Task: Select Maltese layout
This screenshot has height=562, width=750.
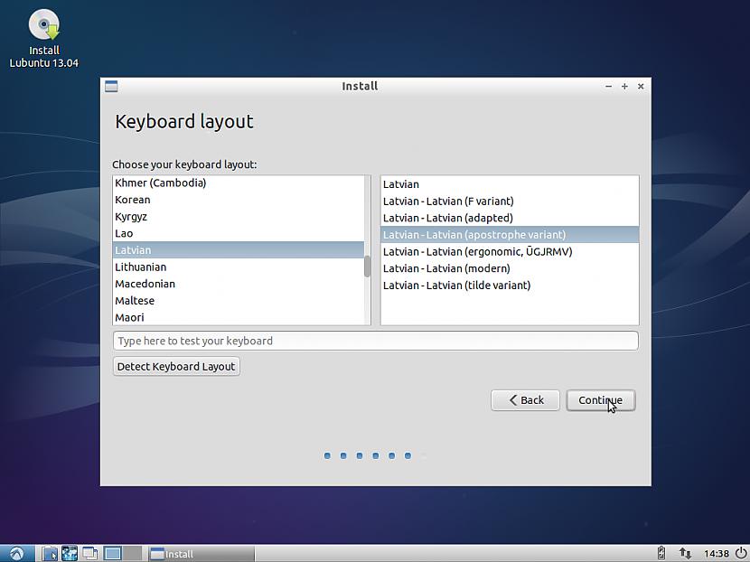Action: click(x=239, y=300)
